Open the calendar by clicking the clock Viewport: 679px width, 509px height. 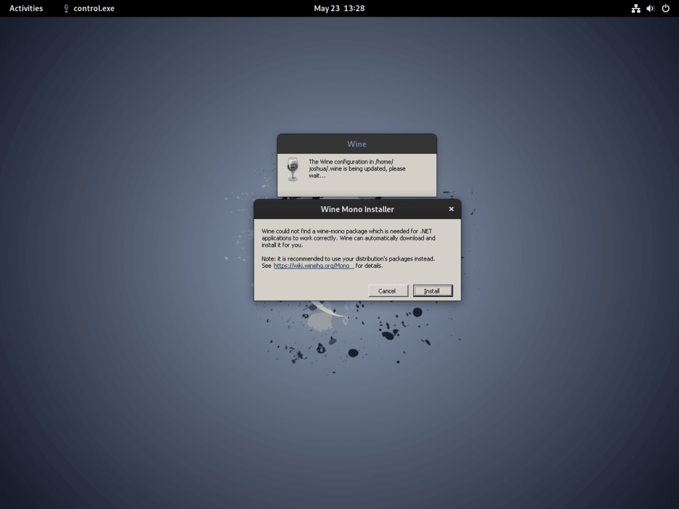coord(339,8)
